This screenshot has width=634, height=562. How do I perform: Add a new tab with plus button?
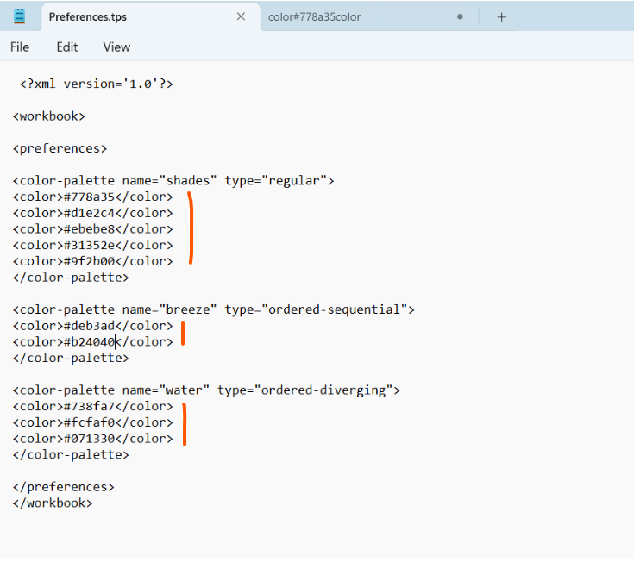(x=501, y=16)
